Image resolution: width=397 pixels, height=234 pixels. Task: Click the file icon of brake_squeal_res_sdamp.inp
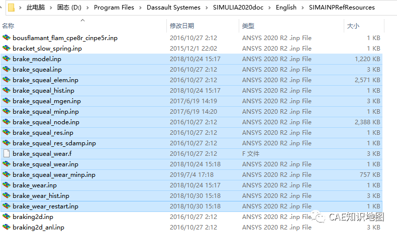tap(7, 143)
